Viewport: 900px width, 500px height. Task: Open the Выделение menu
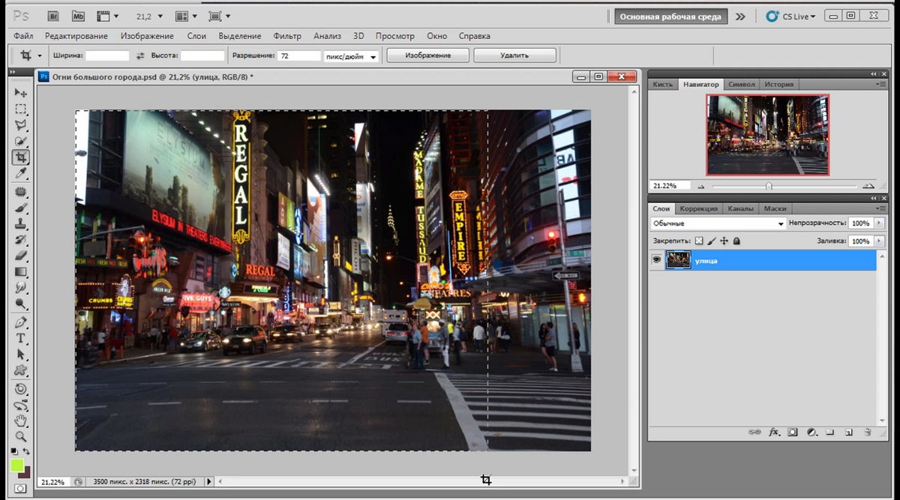point(240,36)
